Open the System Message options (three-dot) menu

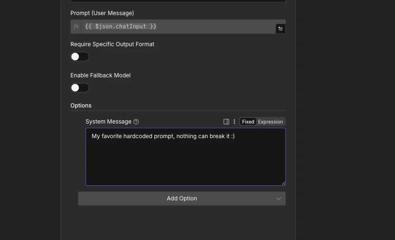[234, 122]
